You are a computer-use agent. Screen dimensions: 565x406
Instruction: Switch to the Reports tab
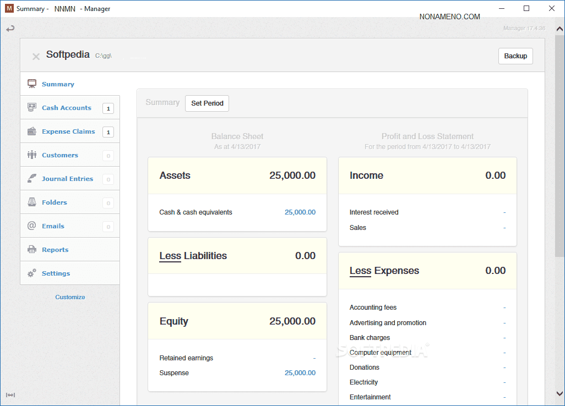tap(55, 250)
